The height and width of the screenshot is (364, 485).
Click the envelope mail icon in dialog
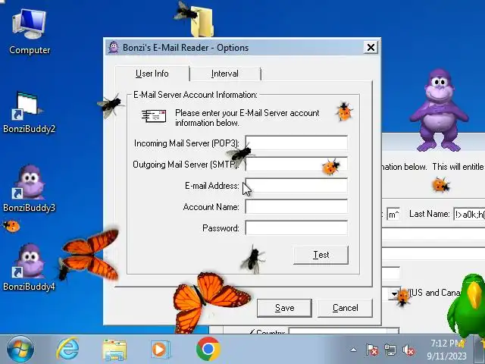[x=154, y=116]
